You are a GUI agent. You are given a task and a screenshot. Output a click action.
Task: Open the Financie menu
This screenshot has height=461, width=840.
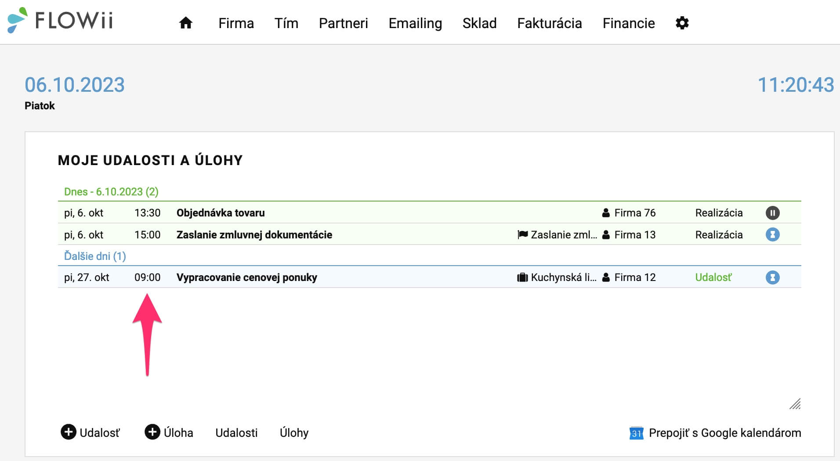[628, 23]
